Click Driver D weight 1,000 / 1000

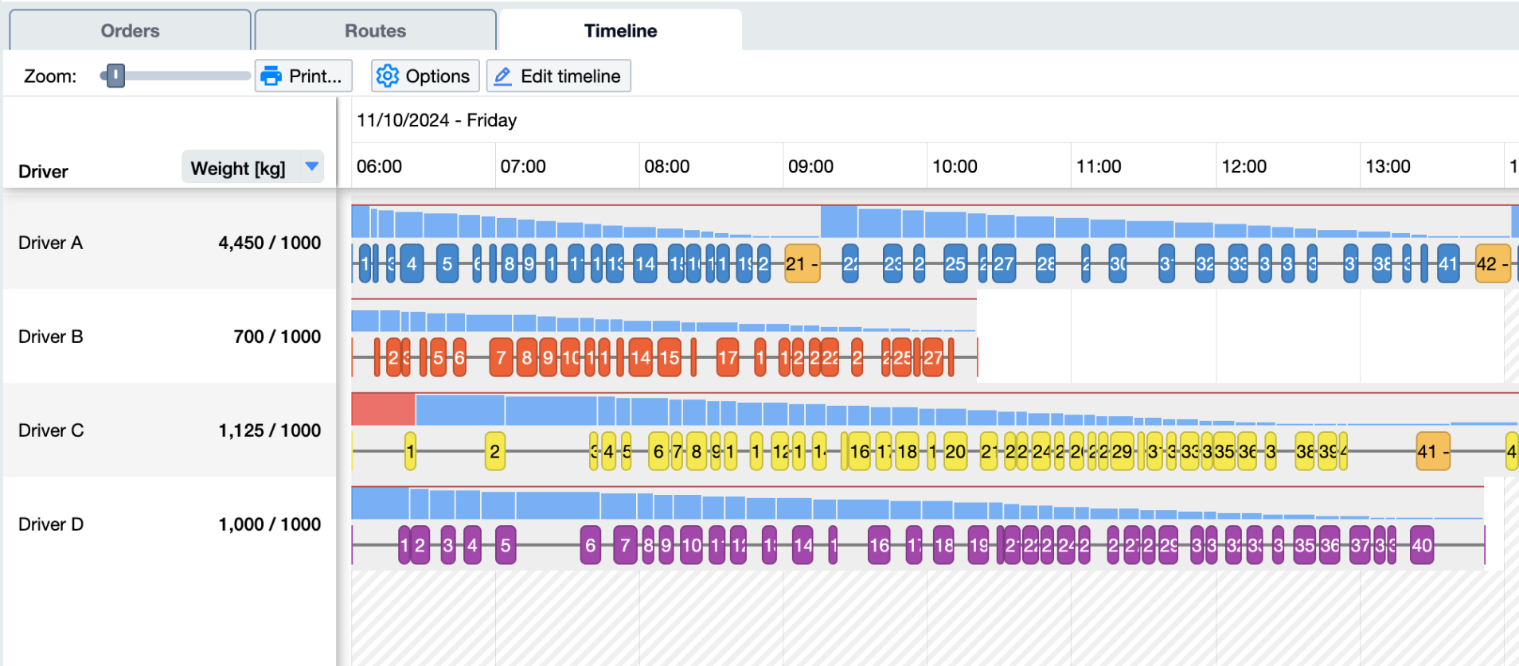tap(270, 524)
